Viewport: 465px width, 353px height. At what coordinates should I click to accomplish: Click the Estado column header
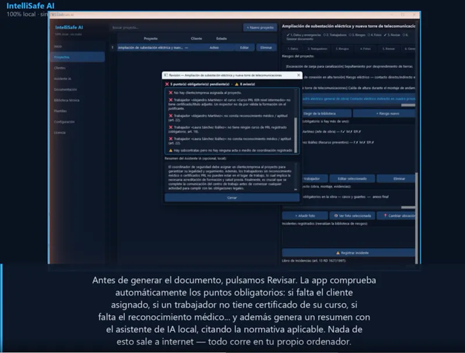coord(221,38)
